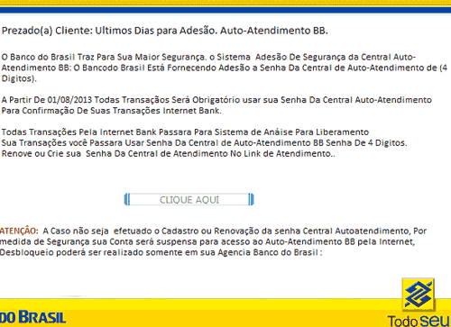The height and width of the screenshot is (327, 451).
Task: Click the 'DO BRASIL' footer wordmark
Action: pyautogui.click(x=32, y=318)
